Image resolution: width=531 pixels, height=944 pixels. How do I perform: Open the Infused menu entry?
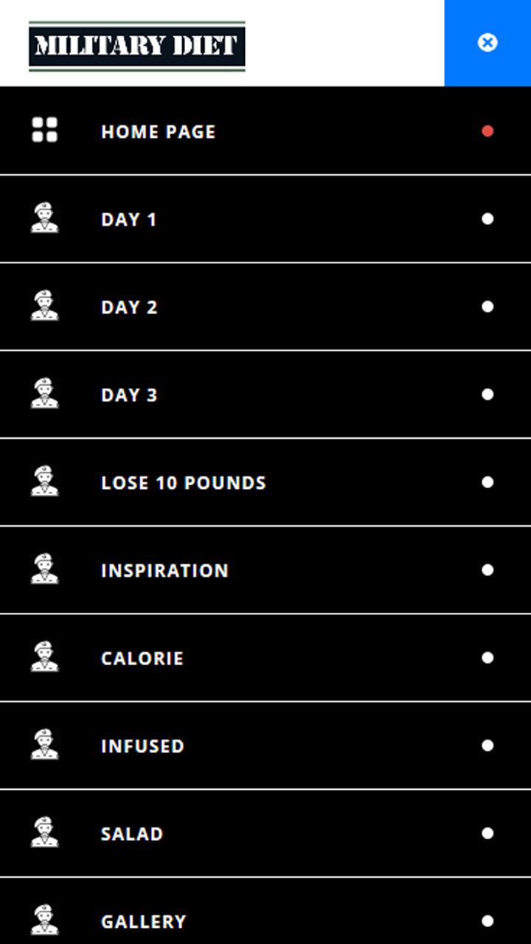pyautogui.click(x=142, y=746)
